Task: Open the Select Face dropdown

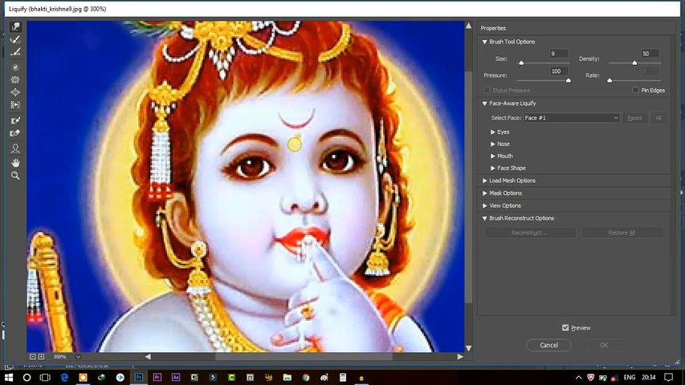Action: click(571, 118)
